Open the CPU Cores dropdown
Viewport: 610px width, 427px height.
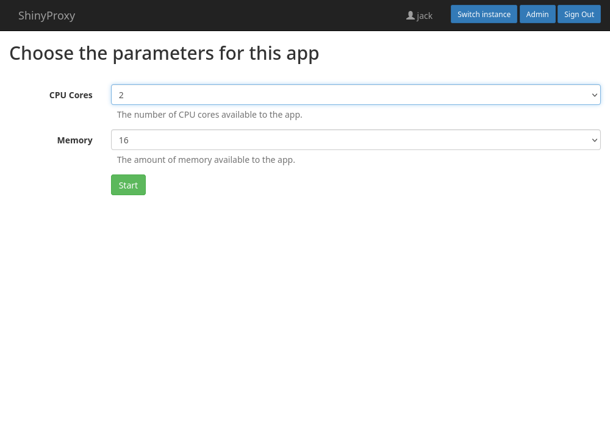pyautogui.click(x=356, y=95)
